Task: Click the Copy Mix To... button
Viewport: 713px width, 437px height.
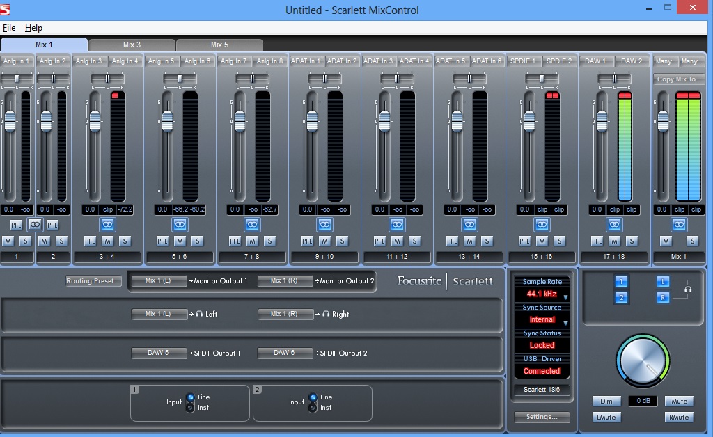Action: (x=679, y=79)
